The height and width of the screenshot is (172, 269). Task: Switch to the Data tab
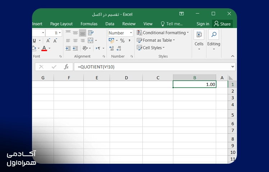click(110, 24)
